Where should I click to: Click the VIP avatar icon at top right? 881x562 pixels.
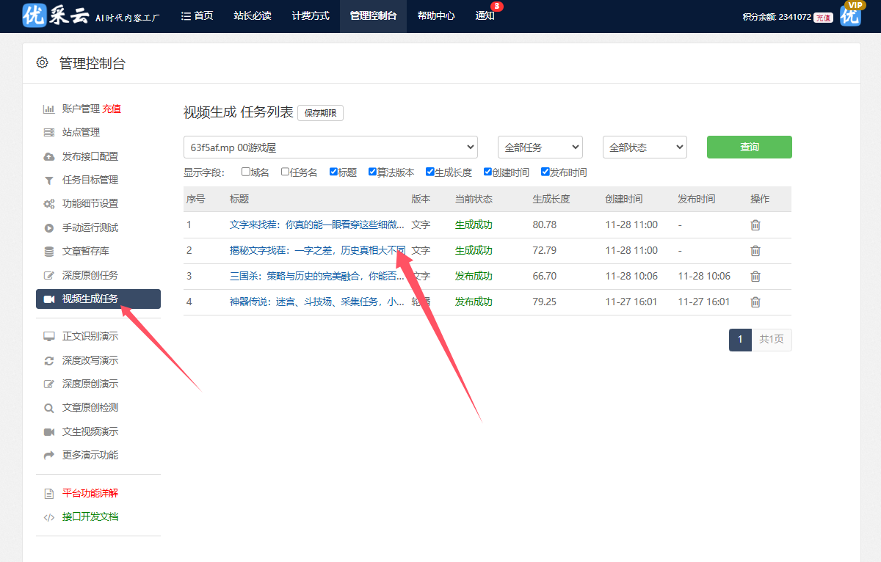[x=850, y=15]
